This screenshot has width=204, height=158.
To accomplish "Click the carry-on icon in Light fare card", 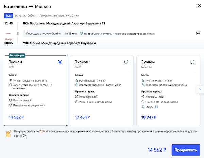I will coord(10,80).
